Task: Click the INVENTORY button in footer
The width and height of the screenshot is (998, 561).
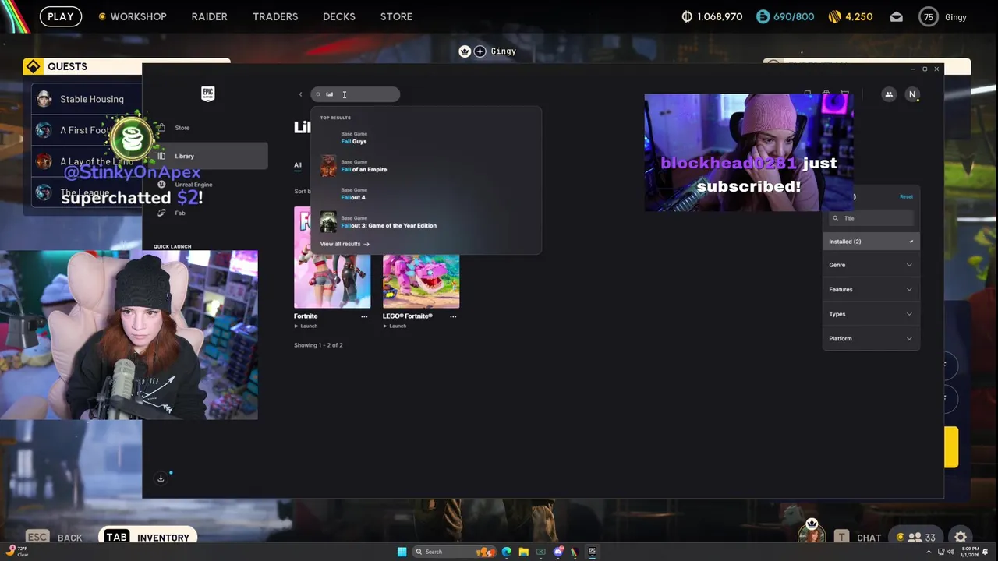Action: pos(147,537)
